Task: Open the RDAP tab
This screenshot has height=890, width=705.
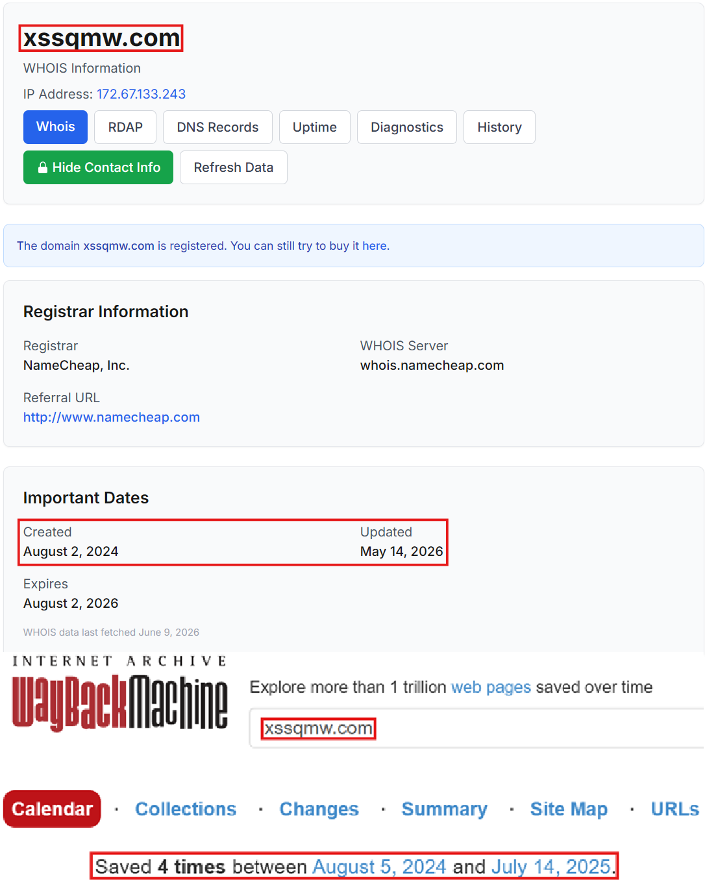Action: (x=125, y=127)
